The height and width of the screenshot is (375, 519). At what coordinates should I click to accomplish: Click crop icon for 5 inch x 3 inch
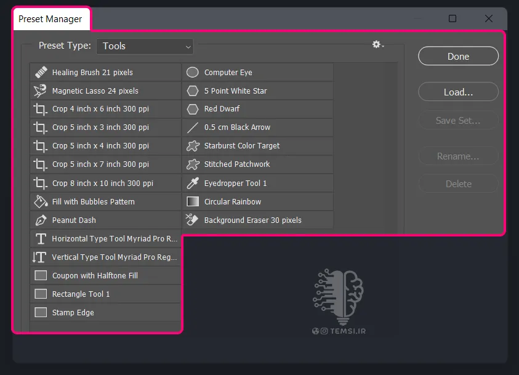click(x=41, y=127)
